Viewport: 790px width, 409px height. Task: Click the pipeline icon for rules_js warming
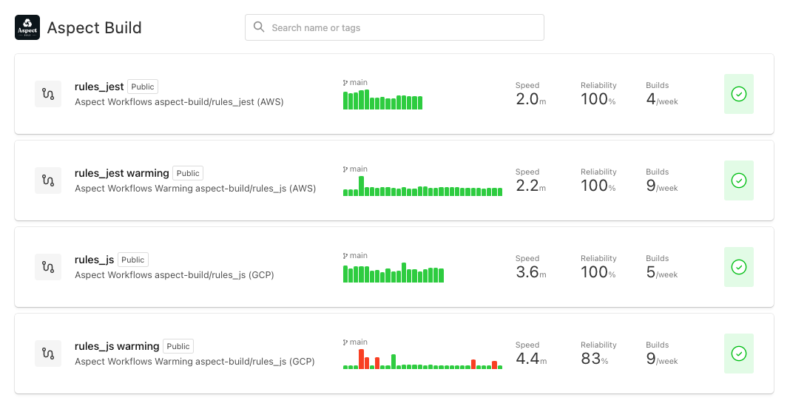(x=48, y=354)
